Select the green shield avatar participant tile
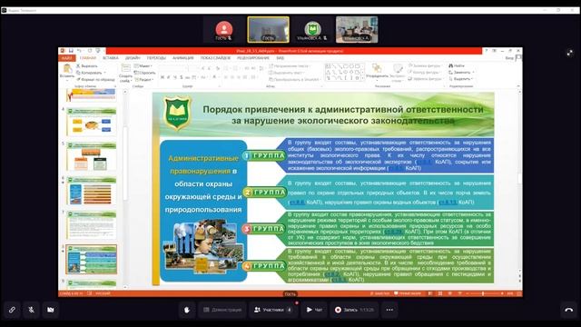The image size is (581, 327). [x=312, y=30]
